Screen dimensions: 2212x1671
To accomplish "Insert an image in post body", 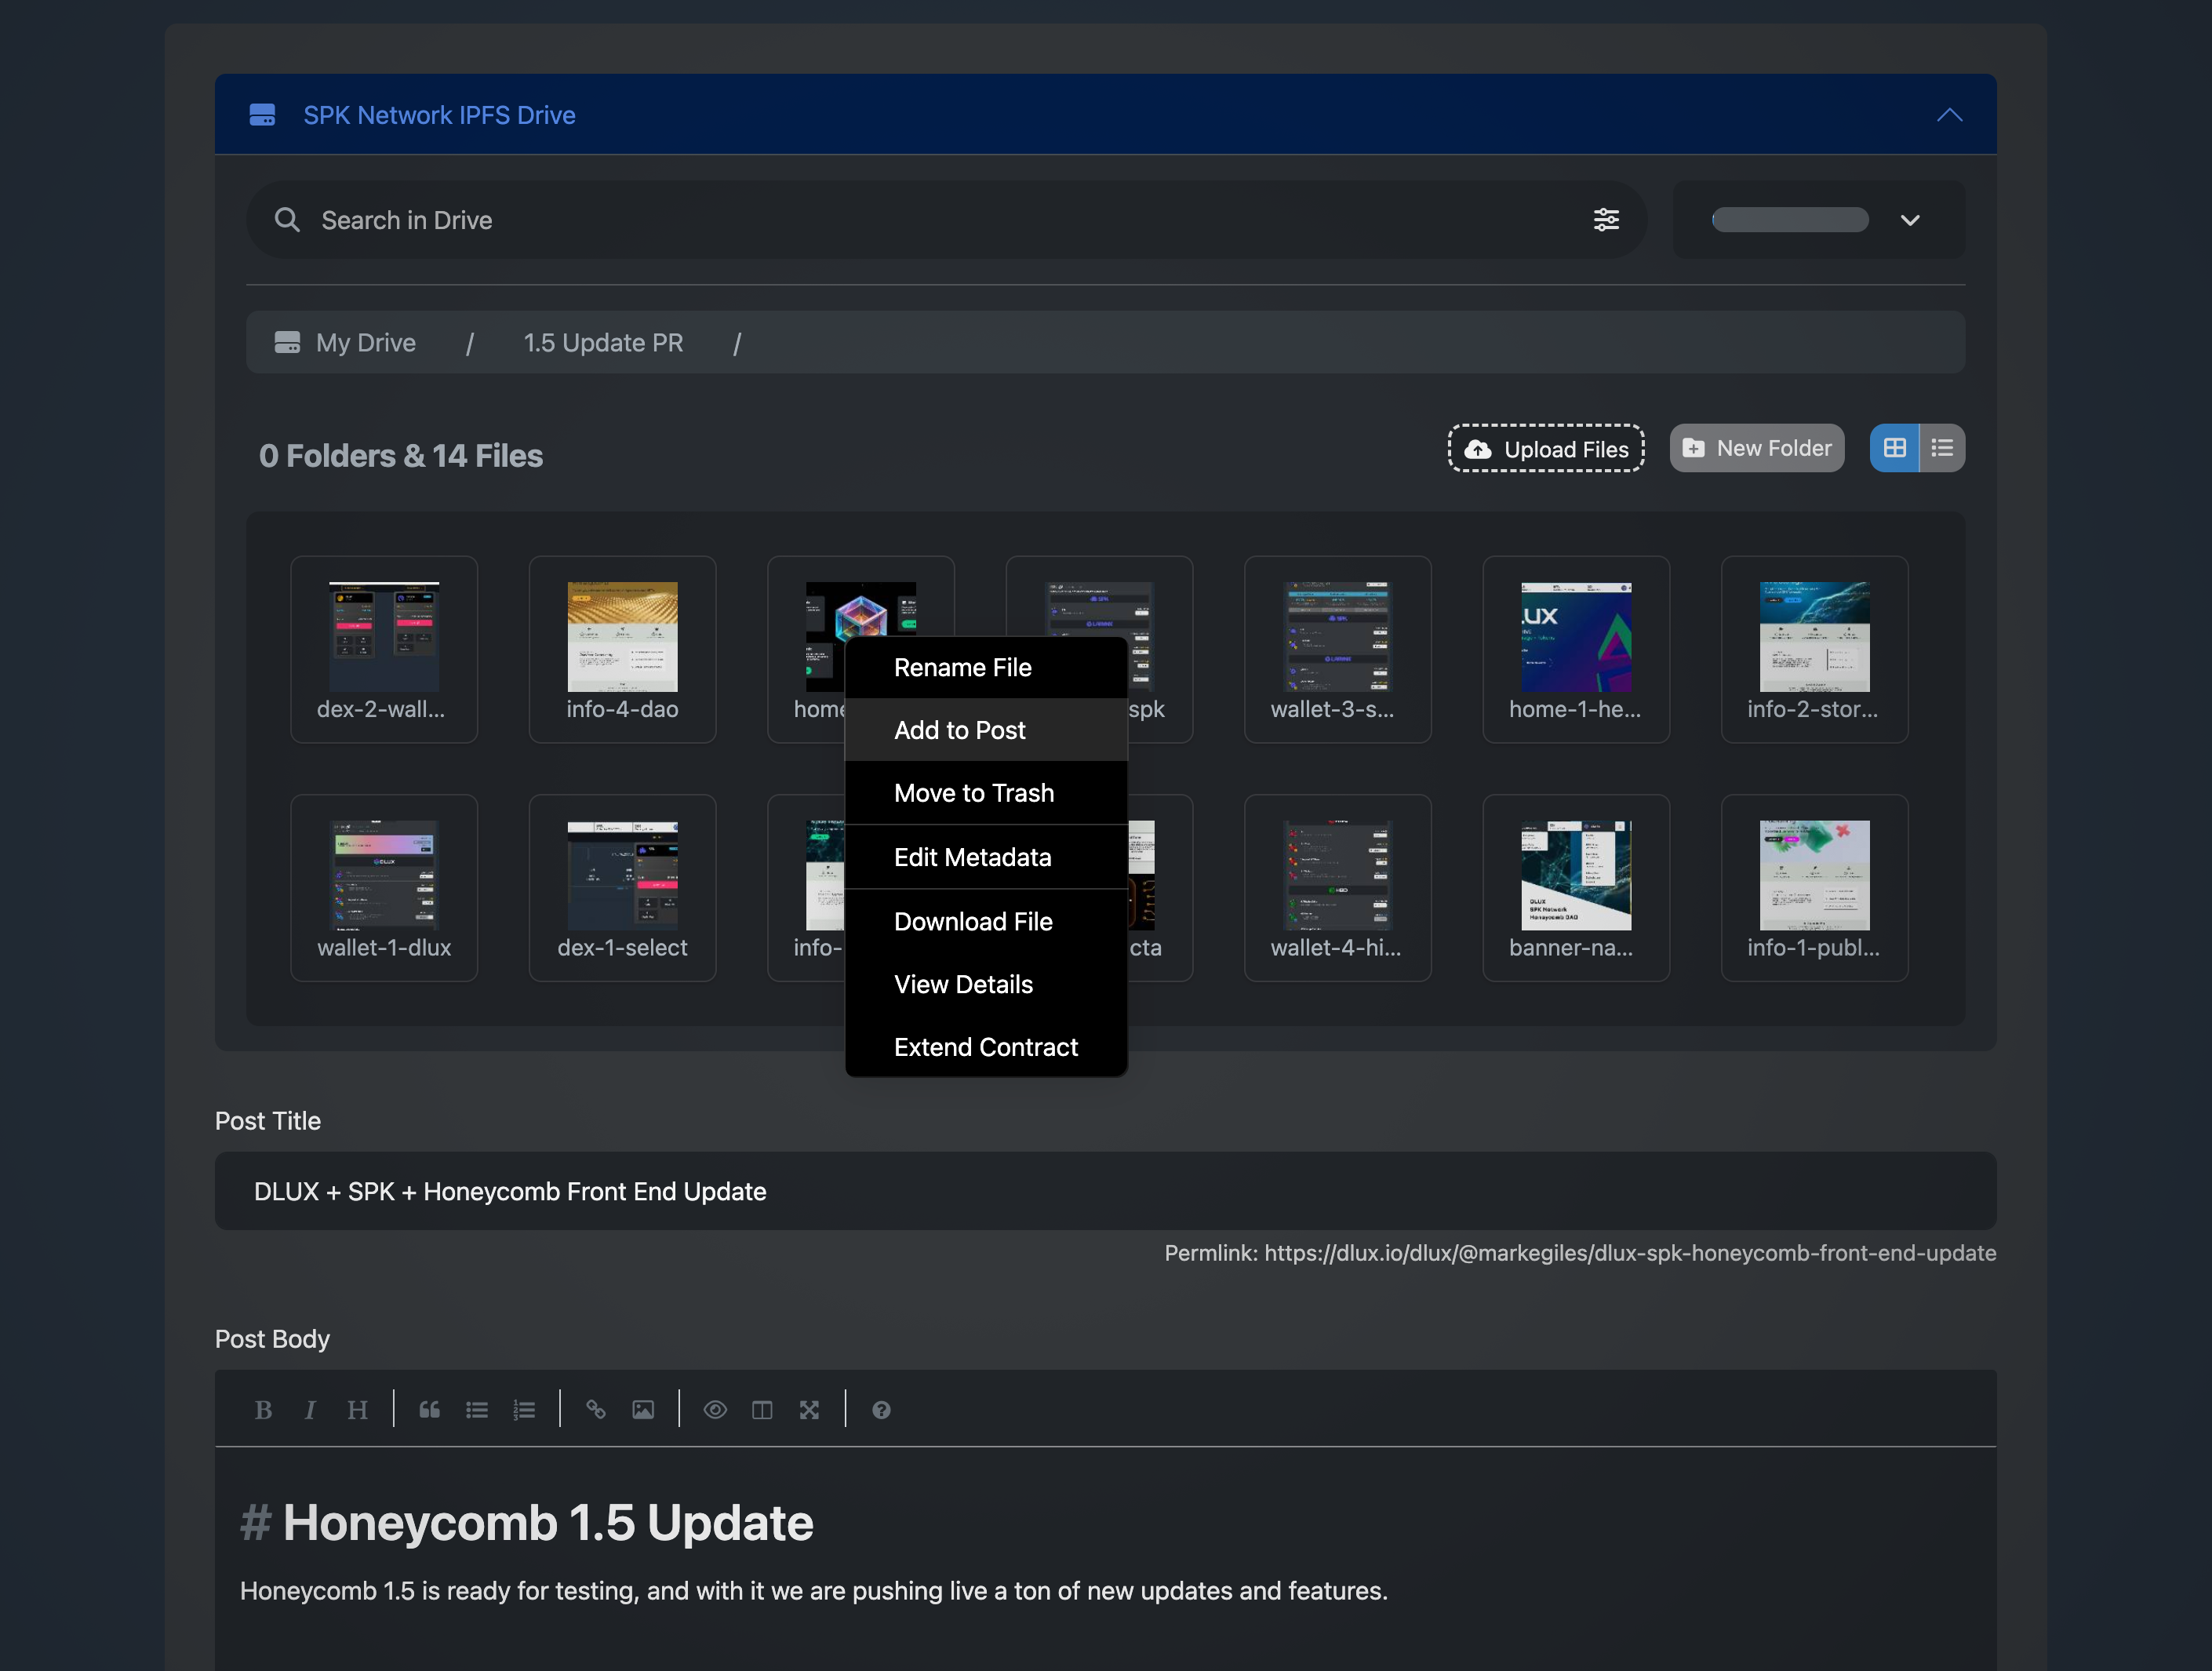I will pyautogui.click(x=643, y=1411).
